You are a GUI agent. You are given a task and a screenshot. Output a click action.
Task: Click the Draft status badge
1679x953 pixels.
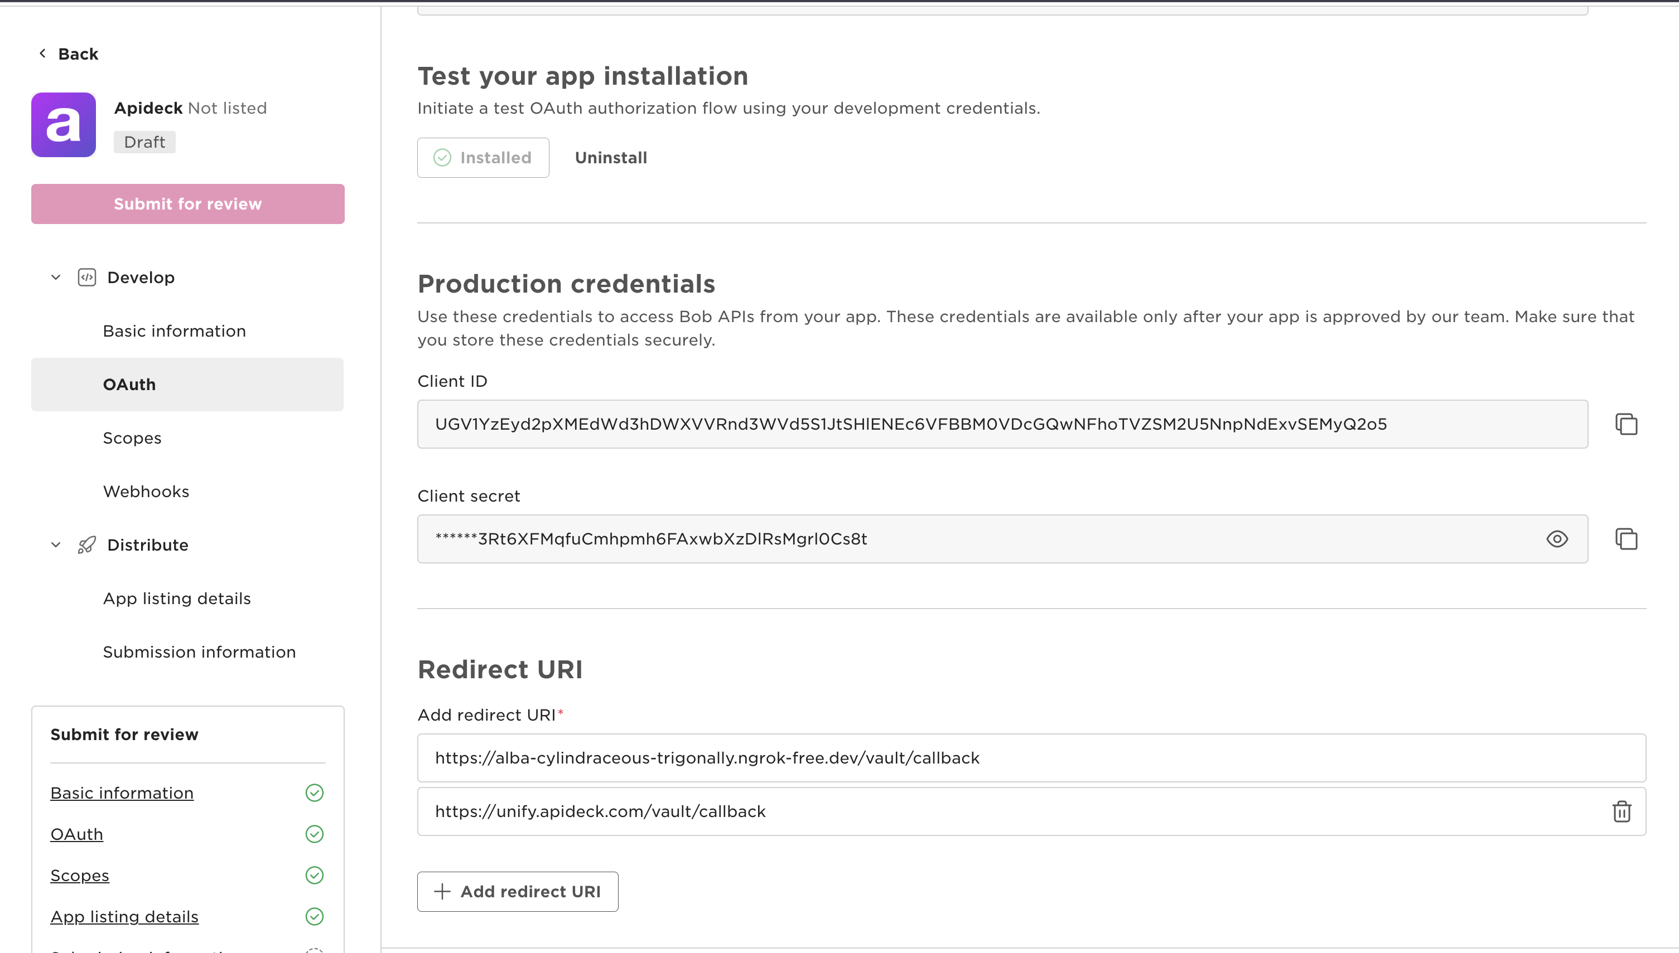point(144,142)
